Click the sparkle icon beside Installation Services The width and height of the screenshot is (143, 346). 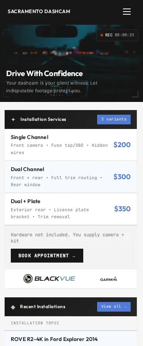tap(13, 119)
